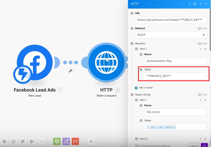Click the Authorization-Key name field
211x147 pixels.
[175, 61]
